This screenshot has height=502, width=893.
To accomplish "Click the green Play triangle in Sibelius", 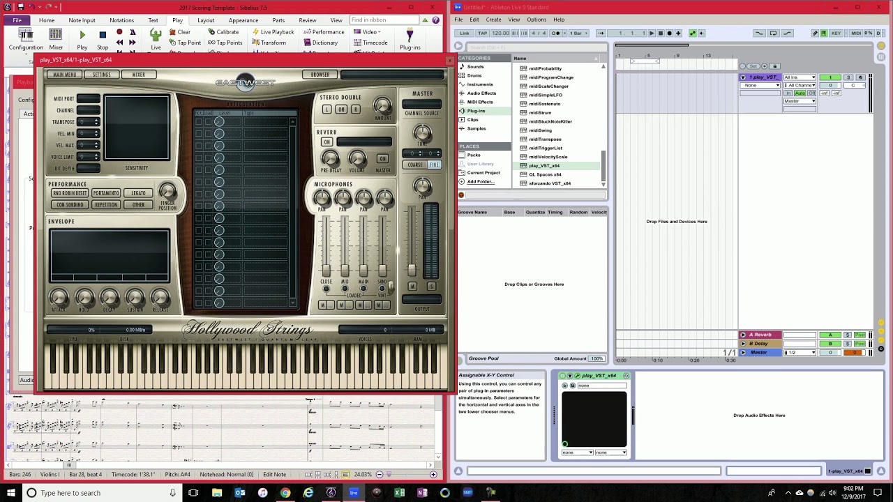I will click(82, 35).
